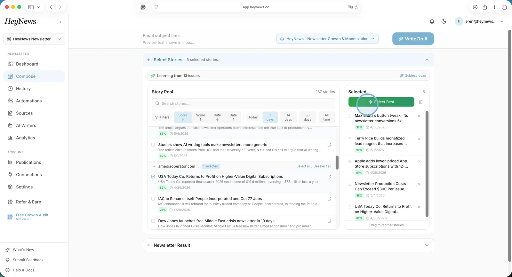This screenshot has width=512, height=277.
Task: Open Automations page
Action: (34, 101)
